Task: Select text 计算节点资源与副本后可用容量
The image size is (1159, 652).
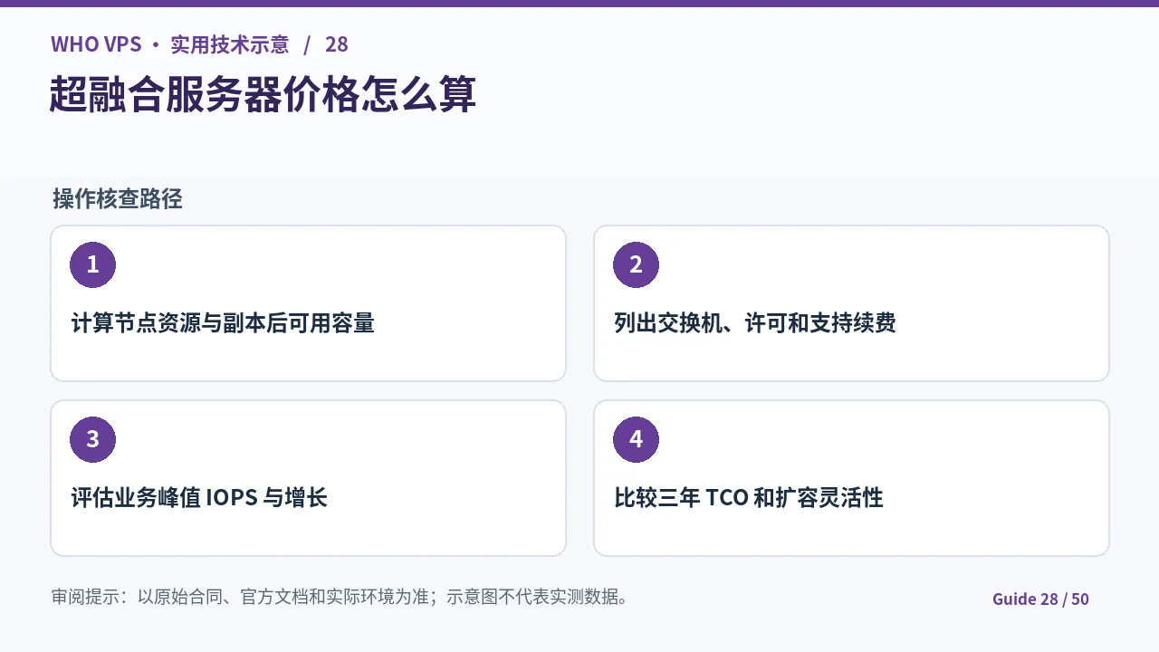Action: pyautogui.click(x=223, y=323)
